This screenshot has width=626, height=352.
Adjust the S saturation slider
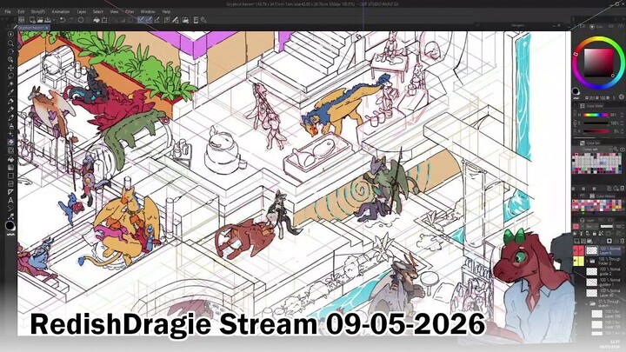[595, 123]
